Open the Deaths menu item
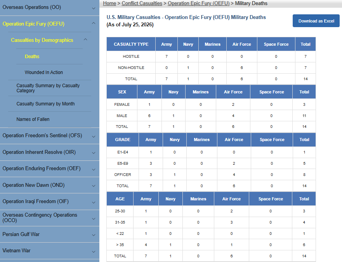Screen dimensions: 342x262 coord(32,57)
